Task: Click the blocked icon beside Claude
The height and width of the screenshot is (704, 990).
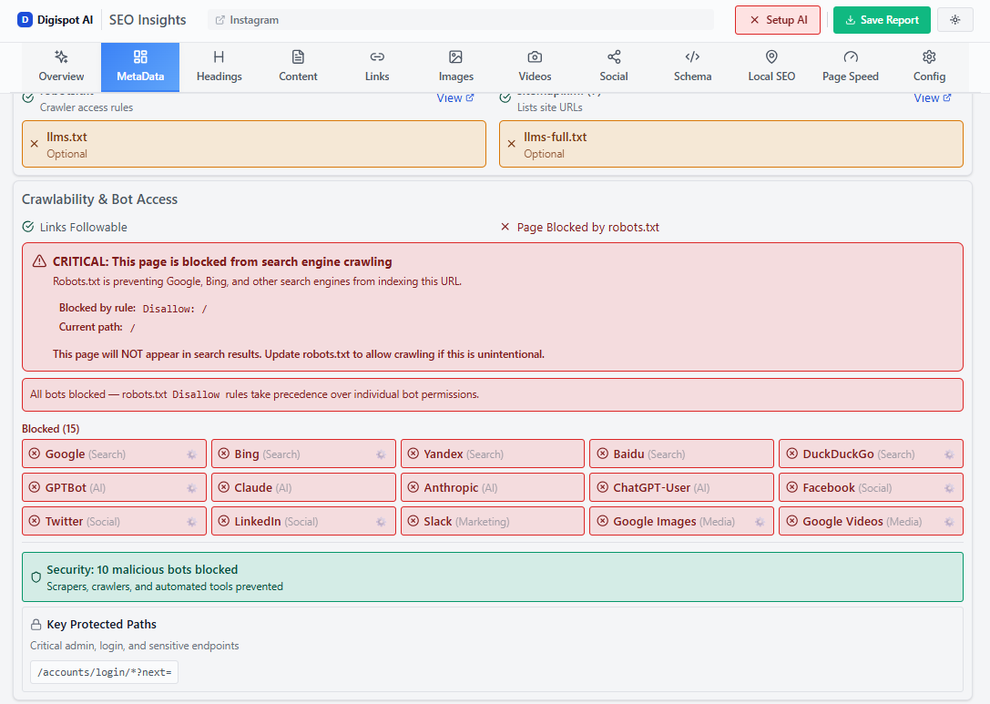Action: (224, 487)
